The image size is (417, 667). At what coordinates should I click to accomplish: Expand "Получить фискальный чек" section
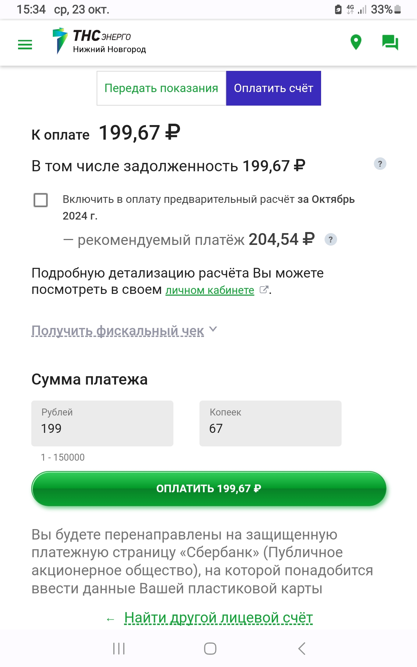point(117,331)
